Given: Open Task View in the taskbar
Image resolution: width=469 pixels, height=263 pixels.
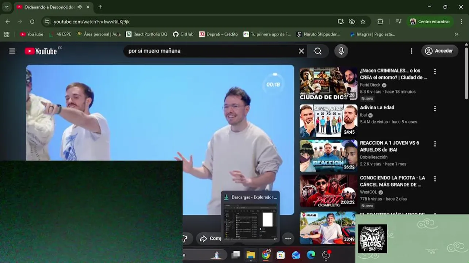Looking at the screenshot, I should coord(236,255).
